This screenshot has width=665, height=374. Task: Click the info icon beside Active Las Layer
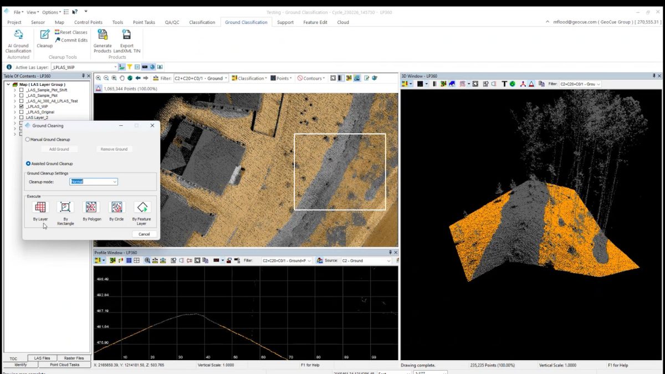(9, 67)
